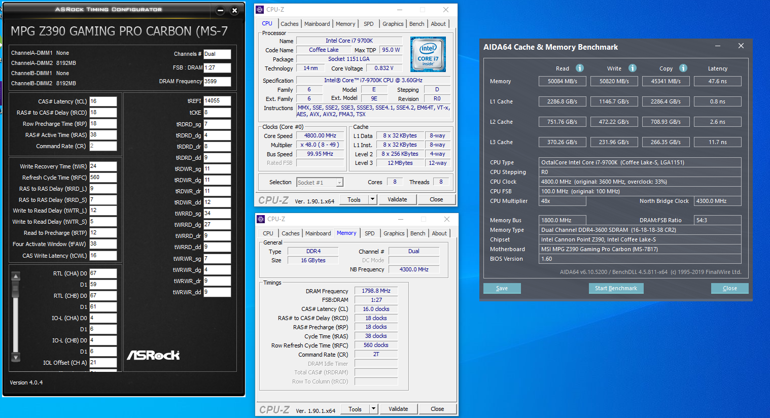Go to the Graphics tab in the CPU-Z processor window
Viewport: 770px width, 418px height.
[x=393, y=24]
